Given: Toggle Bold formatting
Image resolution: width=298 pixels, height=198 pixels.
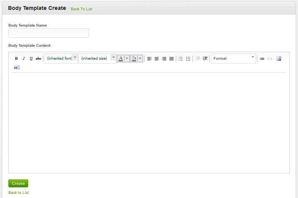Looking at the screenshot, I should pyautogui.click(x=16, y=59).
